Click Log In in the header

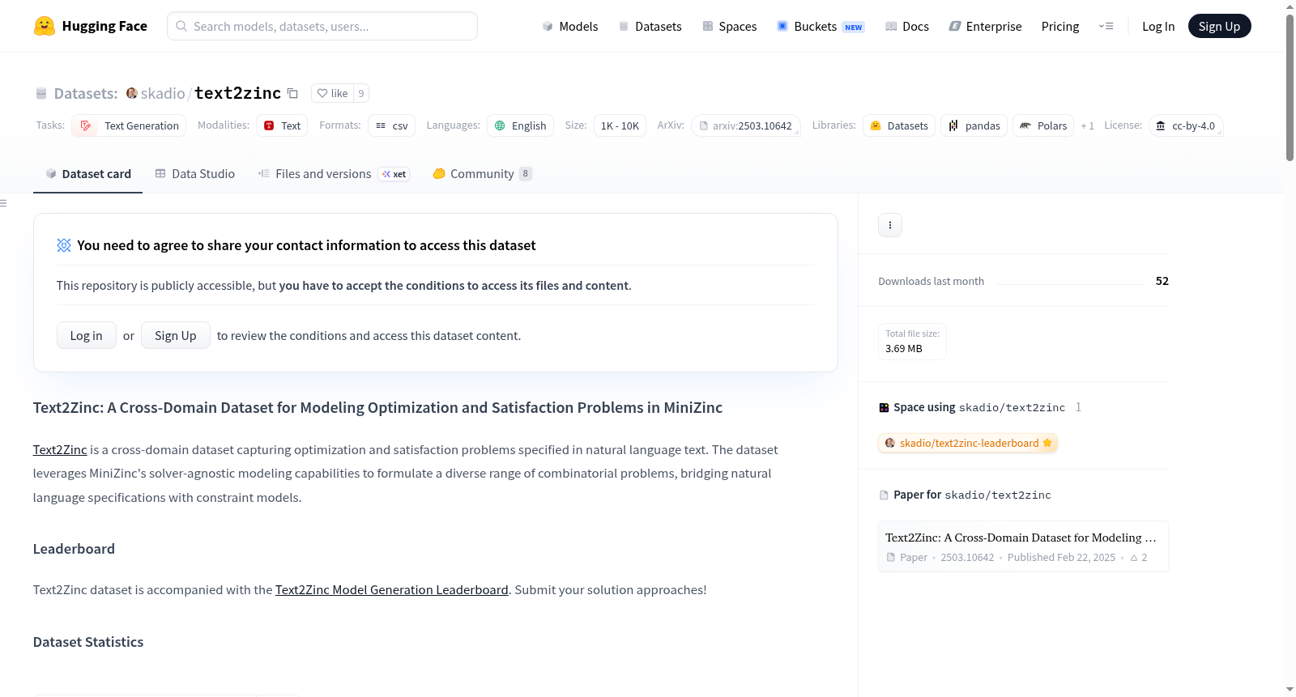point(1158,26)
